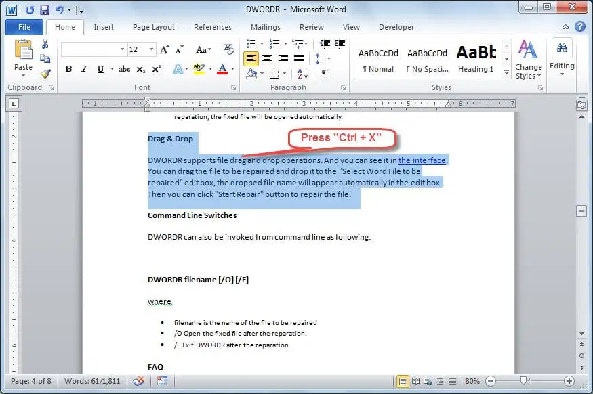This screenshot has width=593, height=394.
Task: Open bullets list dropdown arrow
Action: pyautogui.click(x=262, y=44)
